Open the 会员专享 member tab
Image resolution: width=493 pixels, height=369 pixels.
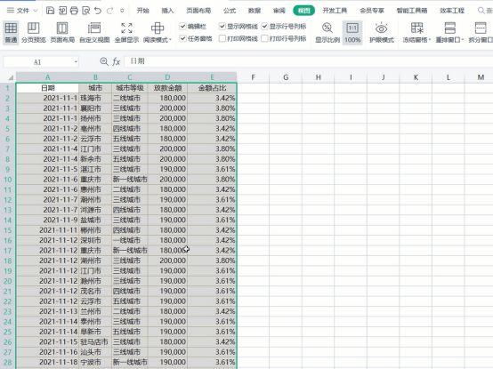(x=372, y=11)
